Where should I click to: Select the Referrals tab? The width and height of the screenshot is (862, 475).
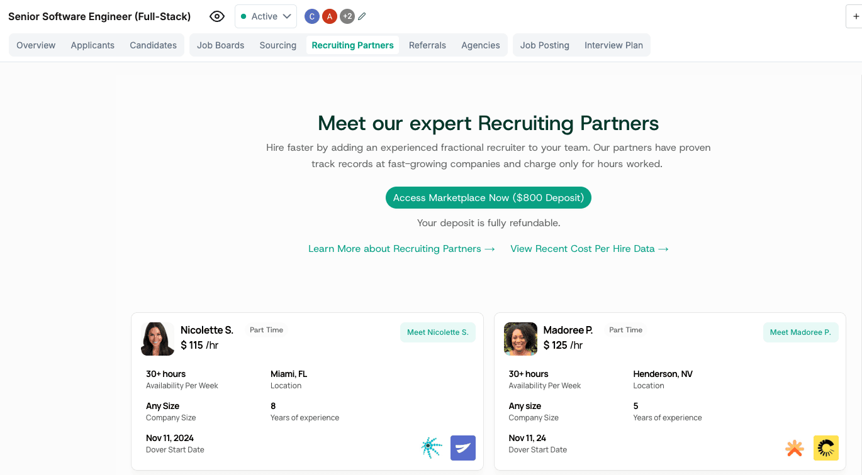pyautogui.click(x=427, y=45)
